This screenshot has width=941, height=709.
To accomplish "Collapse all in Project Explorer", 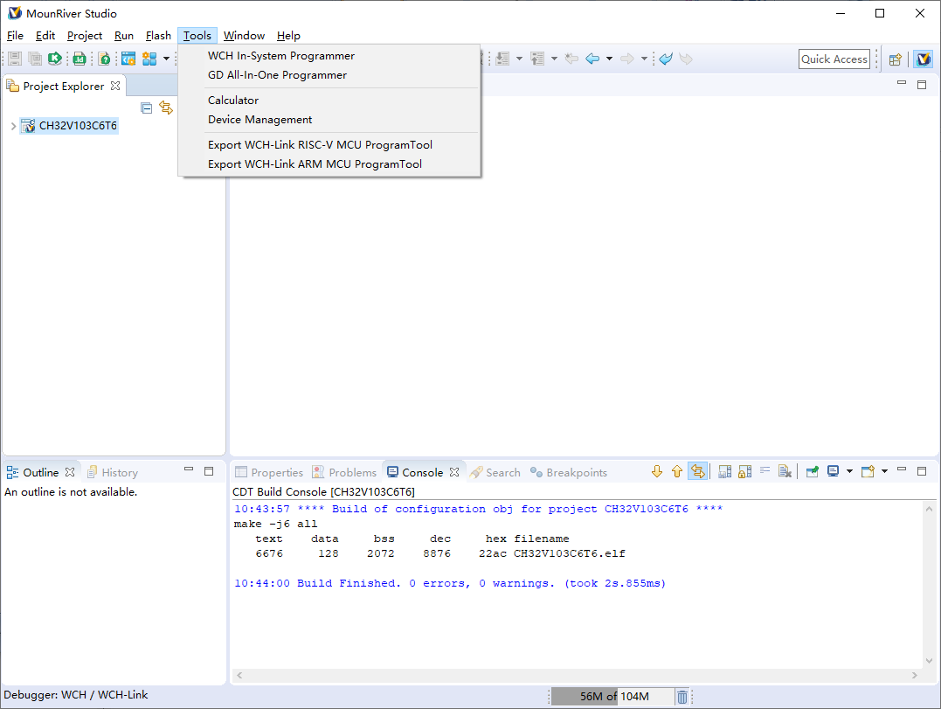I will point(147,108).
